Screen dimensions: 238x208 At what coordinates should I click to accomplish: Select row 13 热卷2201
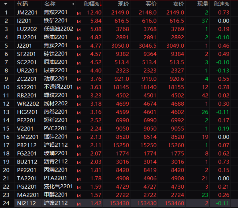(x=56, y=112)
